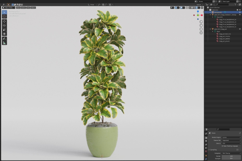Open the World properties tab icon
The height and width of the screenshot is (161, 242).
(x=206, y=151)
